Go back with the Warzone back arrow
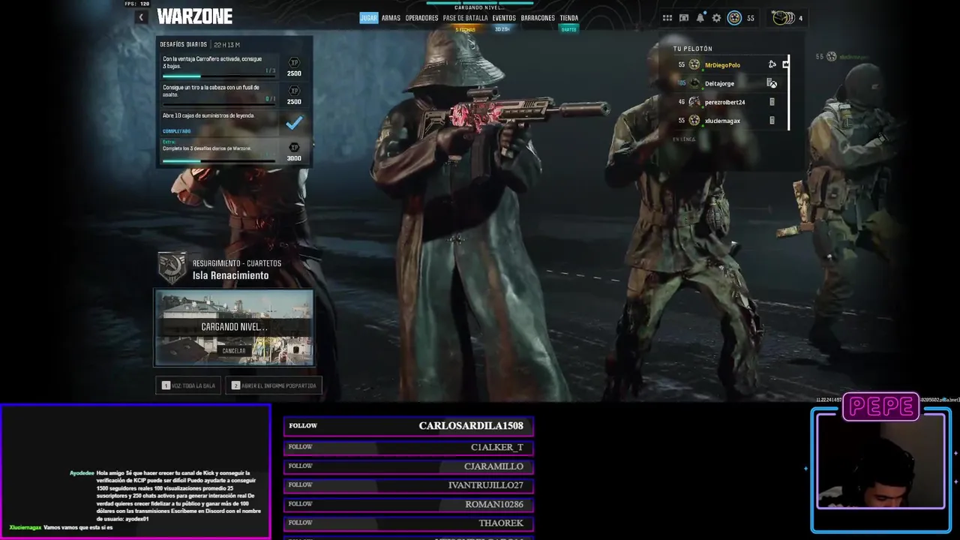Screen dimensions: 960x540 141,17
